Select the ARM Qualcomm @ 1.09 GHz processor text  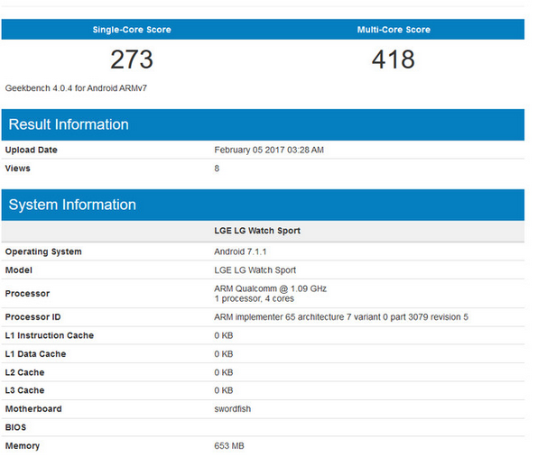pyautogui.click(x=270, y=288)
